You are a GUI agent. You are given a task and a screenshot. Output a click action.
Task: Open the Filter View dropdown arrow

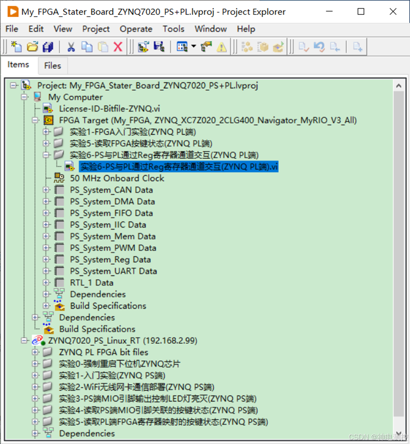click(194, 46)
